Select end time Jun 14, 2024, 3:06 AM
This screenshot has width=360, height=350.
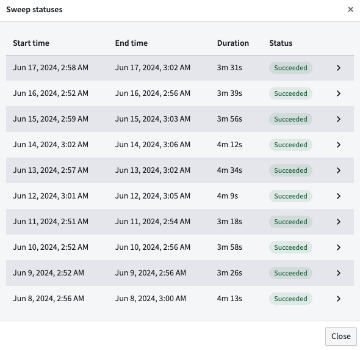pyautogui.click(x=153, y=145)
